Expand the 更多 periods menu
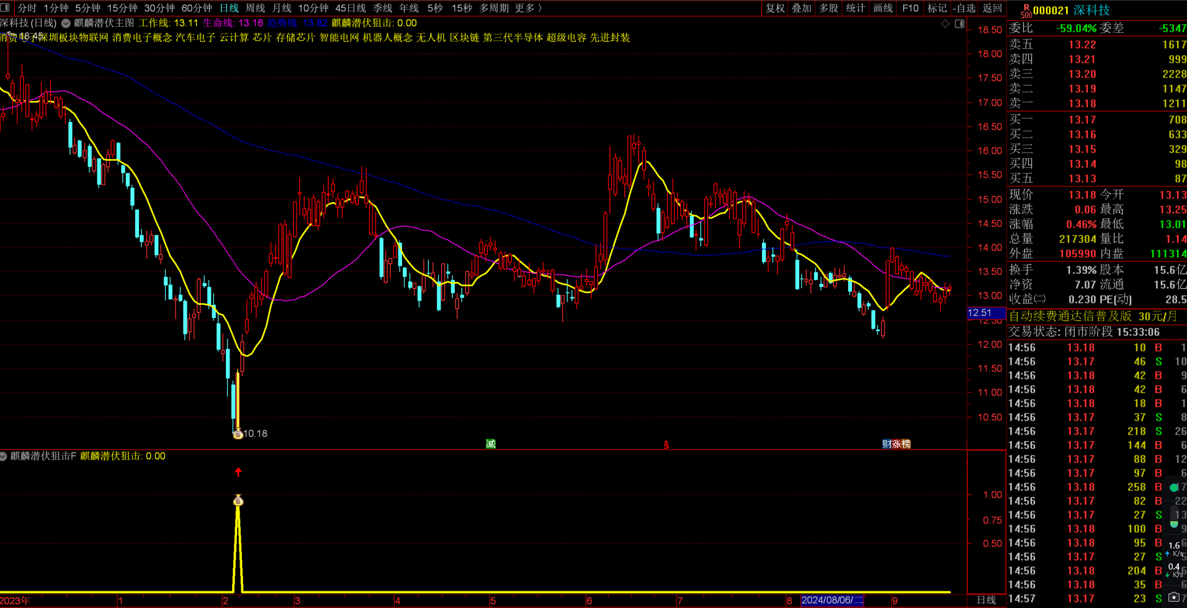The height and width of the screenshot is (608, 1187). pos(529,8)
